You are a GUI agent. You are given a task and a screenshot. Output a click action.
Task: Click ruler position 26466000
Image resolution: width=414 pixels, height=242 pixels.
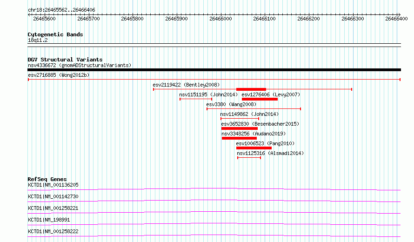pyautogui.click(x=220, y=19)
